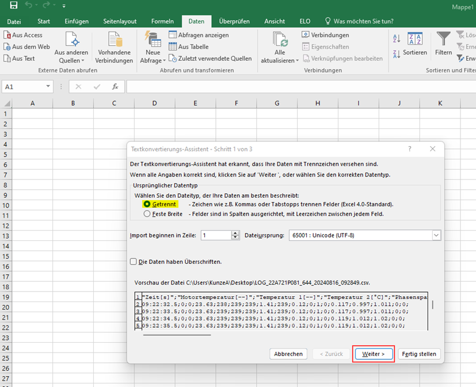Viewport: 476px width, 387px height.
Task: Click the Aus dem Web icon
Action: (7, 47)
